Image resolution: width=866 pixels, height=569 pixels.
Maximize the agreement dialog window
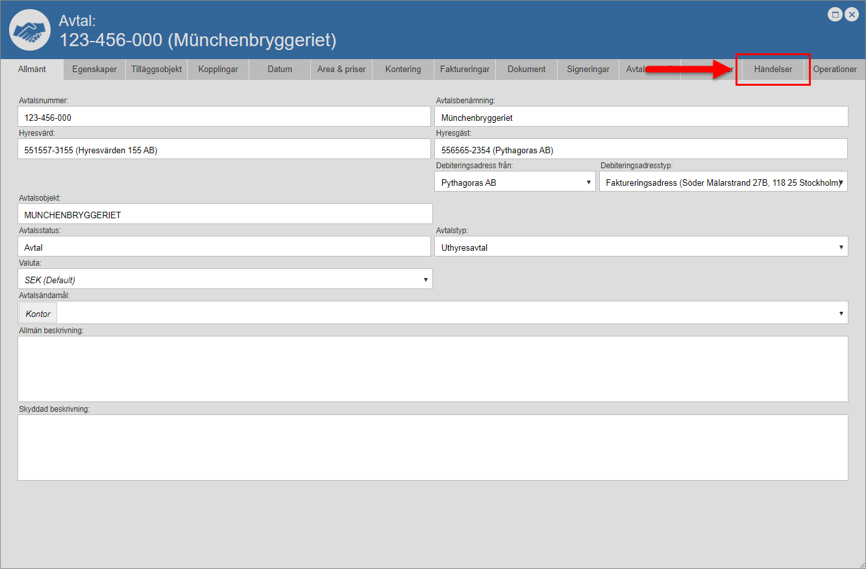(835, 15)
